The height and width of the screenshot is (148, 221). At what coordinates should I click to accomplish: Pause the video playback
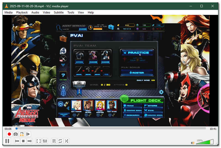tap(7, 141)
